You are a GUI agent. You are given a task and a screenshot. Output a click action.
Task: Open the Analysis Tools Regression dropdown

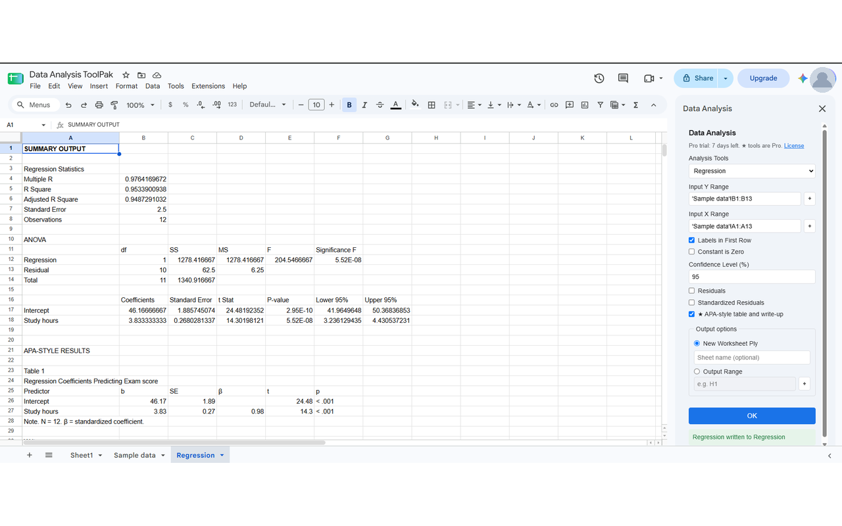pos(752,171)
